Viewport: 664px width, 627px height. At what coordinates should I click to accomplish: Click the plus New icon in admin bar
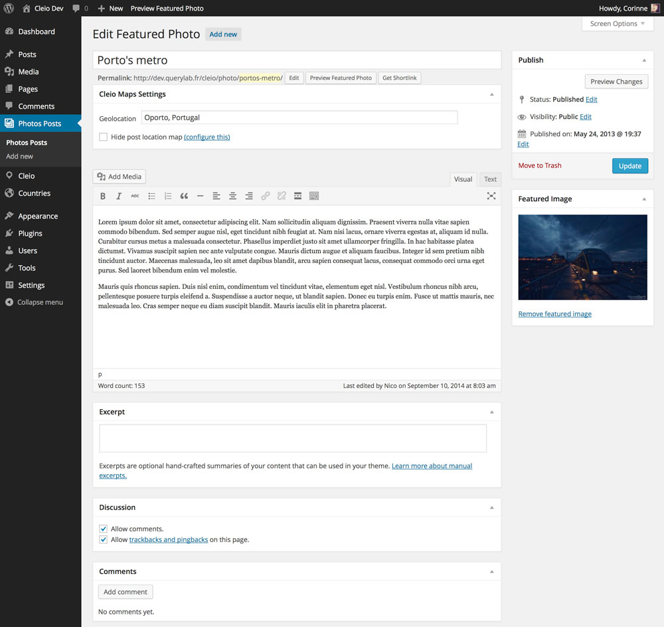pyautogui.click(x=101, y=8)
